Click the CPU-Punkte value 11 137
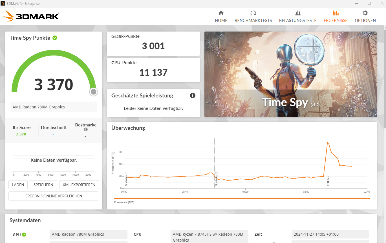 (x=153, y=73)
